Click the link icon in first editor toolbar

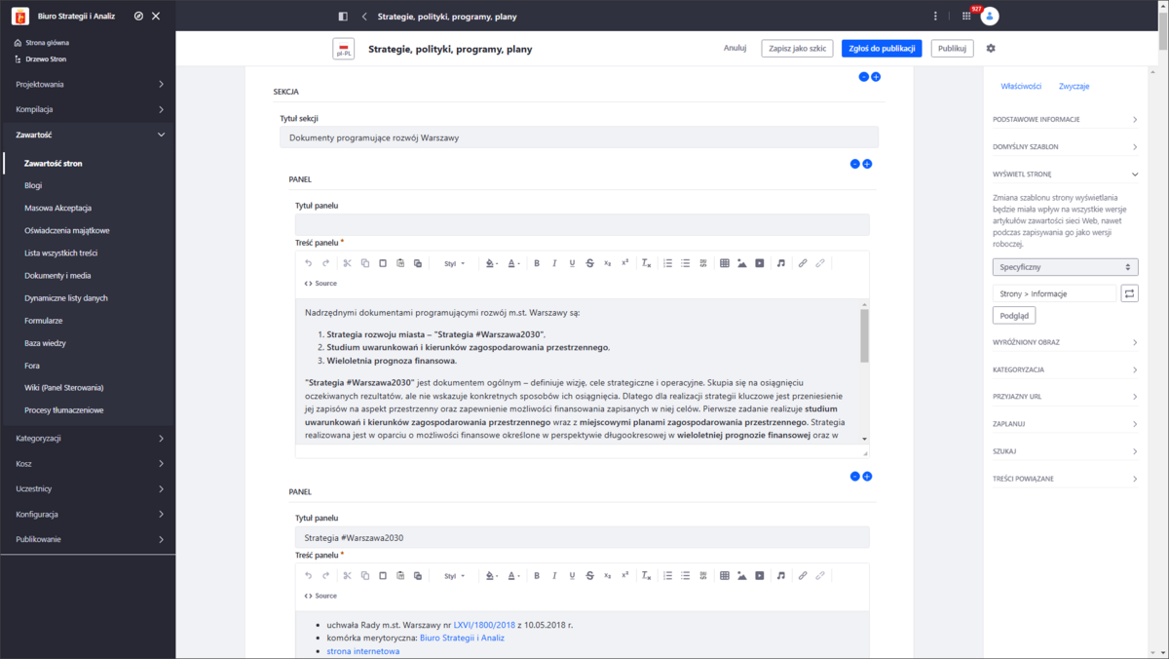point(803,263)
